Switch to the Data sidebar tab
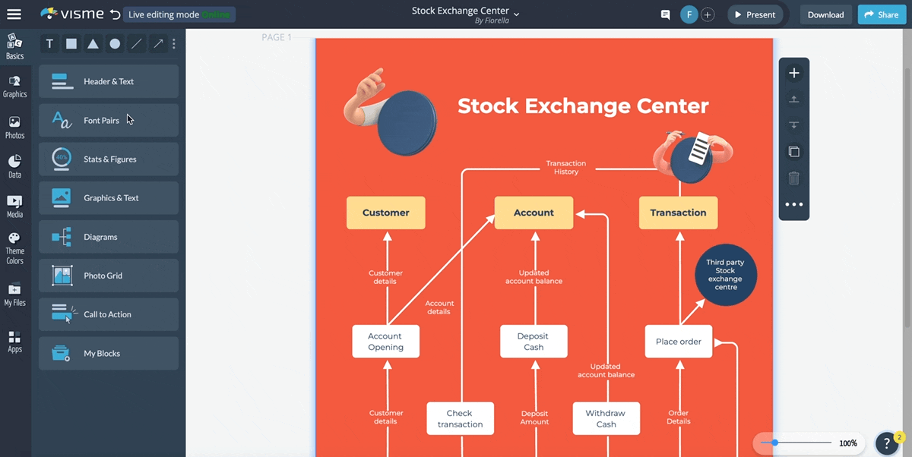 (15, 166)
